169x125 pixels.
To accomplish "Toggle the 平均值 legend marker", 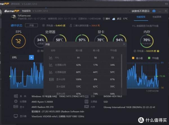I will [149, 58].
